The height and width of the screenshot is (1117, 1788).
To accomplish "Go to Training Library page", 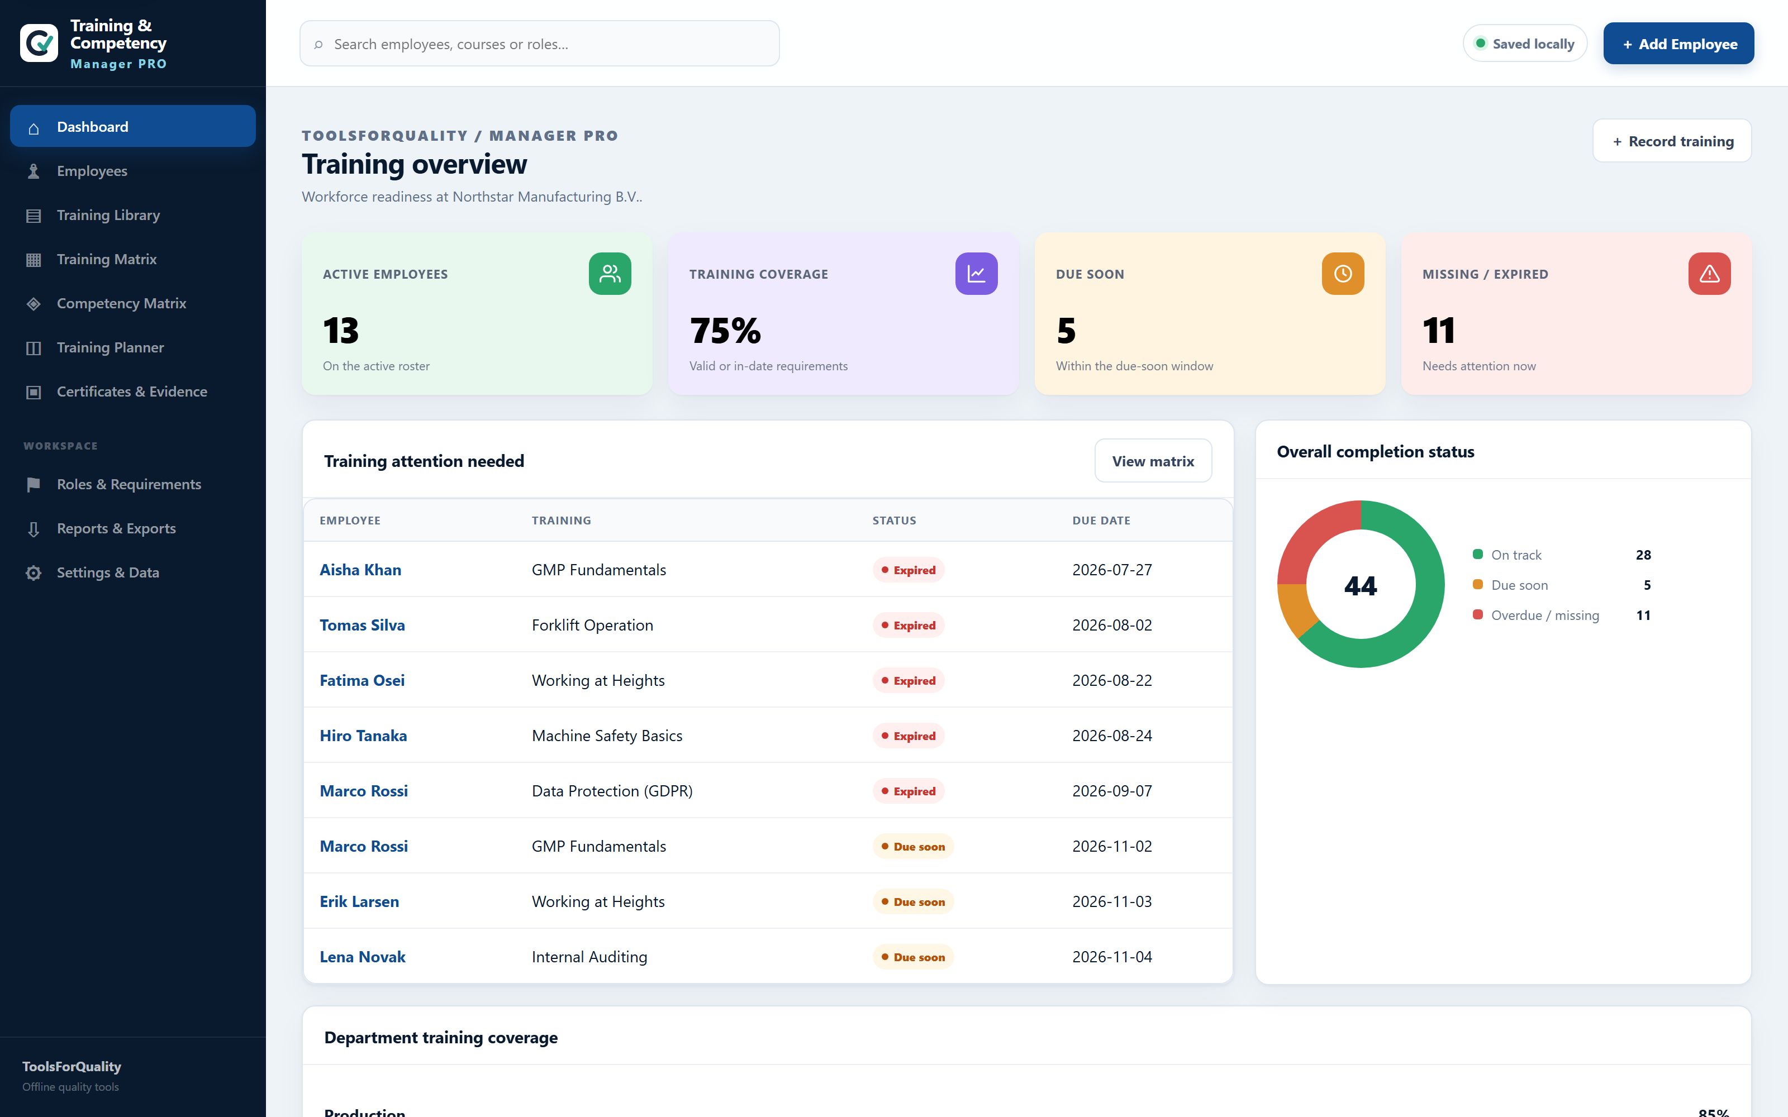I will point(133,216).
